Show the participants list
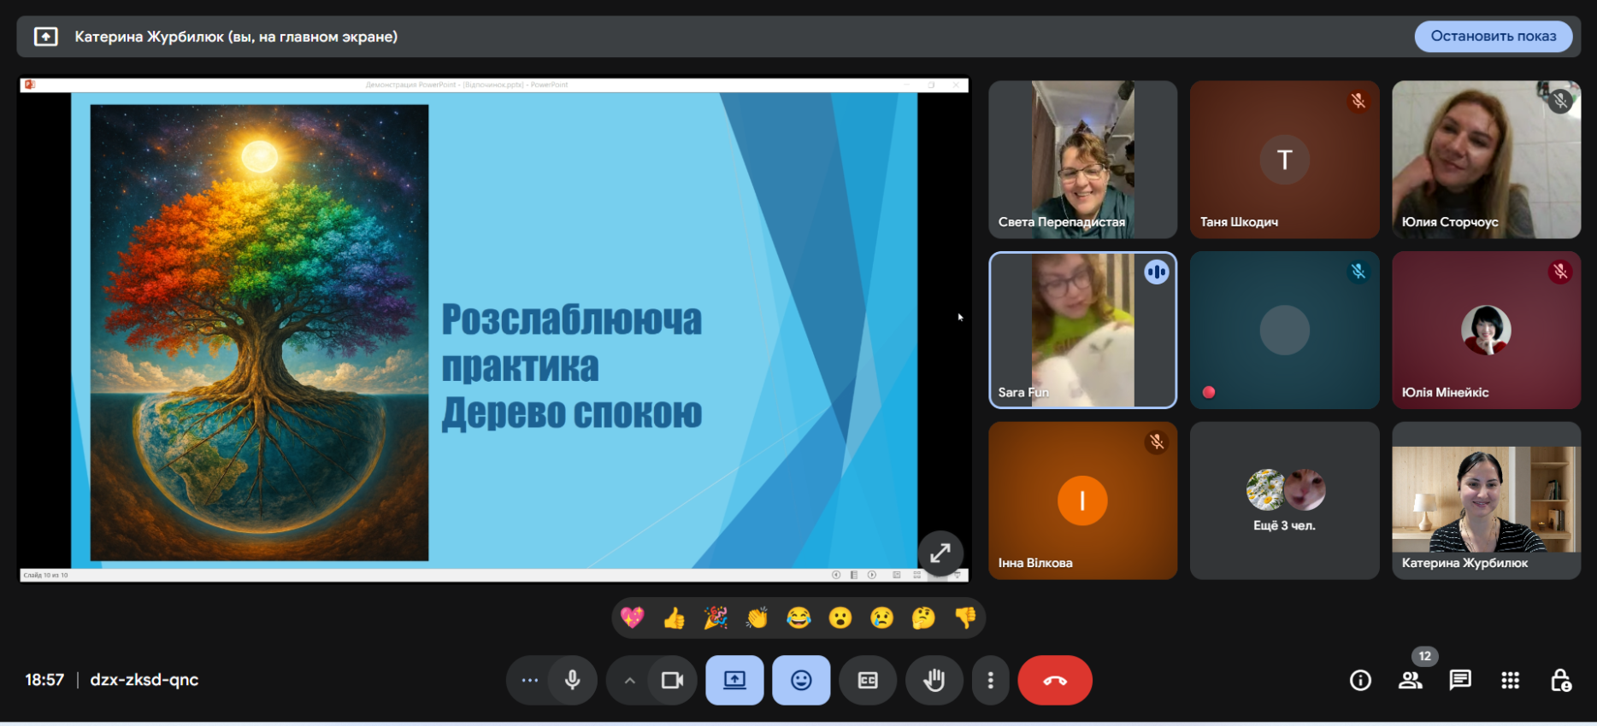This screenshot has width=1597, height=726. (x=1410, y=680)
